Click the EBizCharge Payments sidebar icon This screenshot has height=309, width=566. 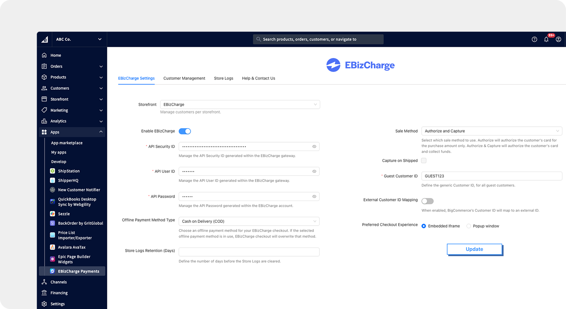pyautogui.click(x=52, y=271)
